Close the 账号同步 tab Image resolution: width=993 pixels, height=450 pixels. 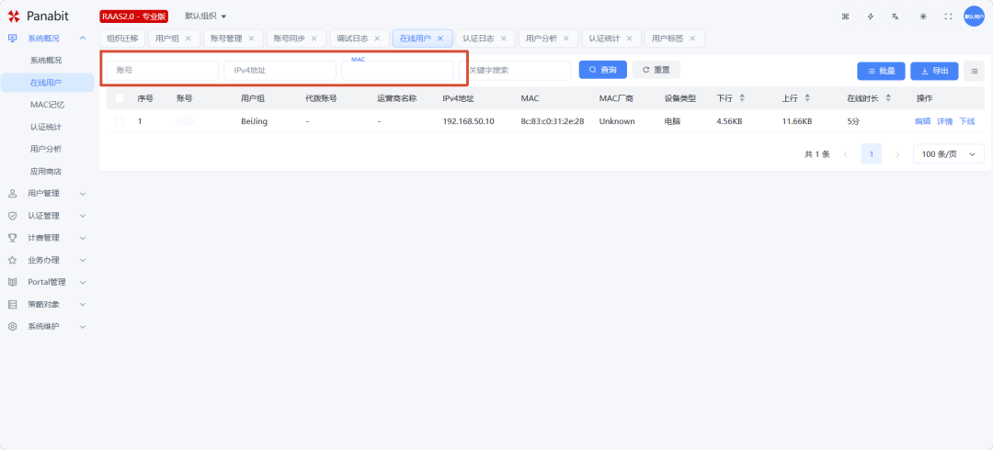[x=314, y=39]
